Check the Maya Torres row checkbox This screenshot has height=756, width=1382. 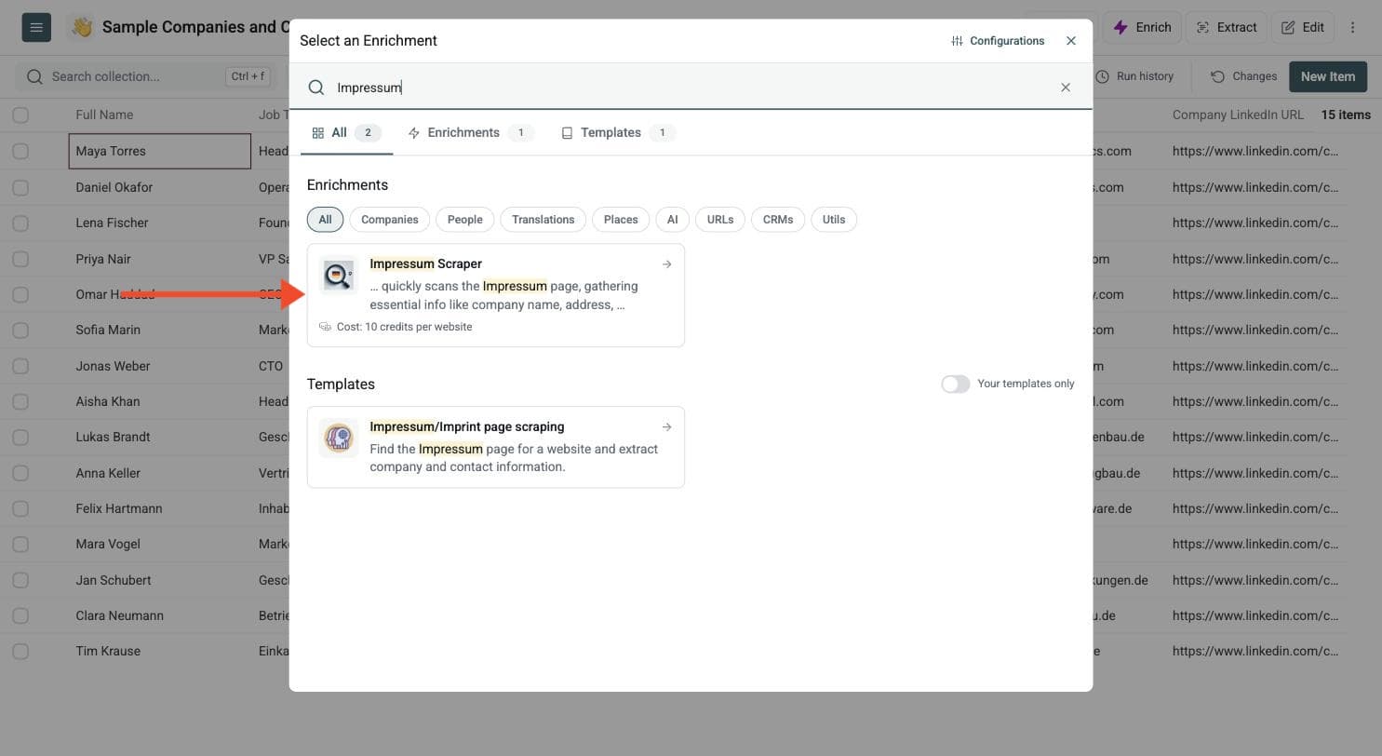coord(20,151)
